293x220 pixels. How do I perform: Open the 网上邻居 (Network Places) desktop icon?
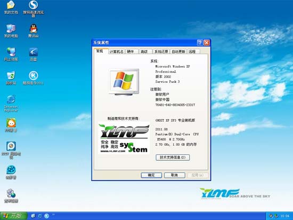11,54
